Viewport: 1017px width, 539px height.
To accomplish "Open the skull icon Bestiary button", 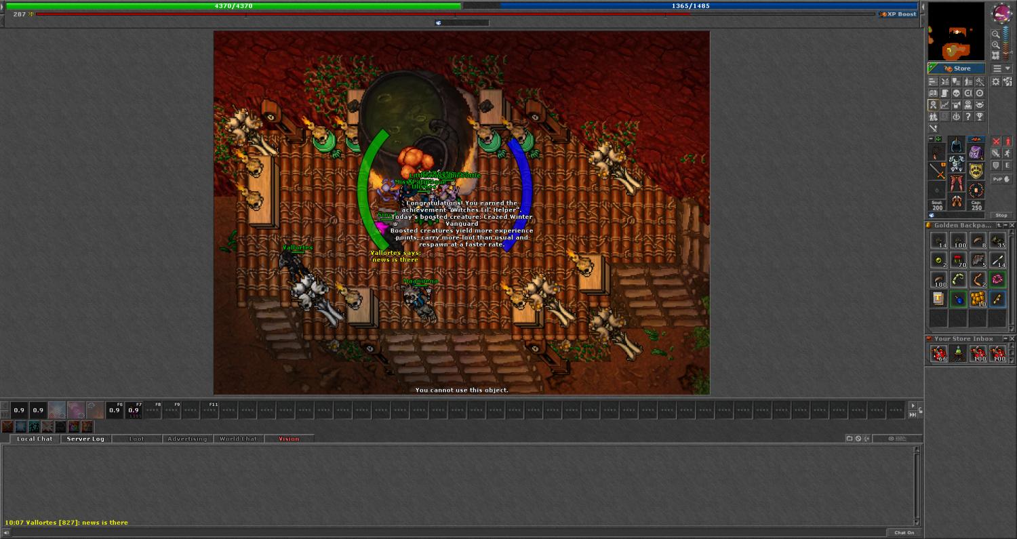I will (956, 93).
